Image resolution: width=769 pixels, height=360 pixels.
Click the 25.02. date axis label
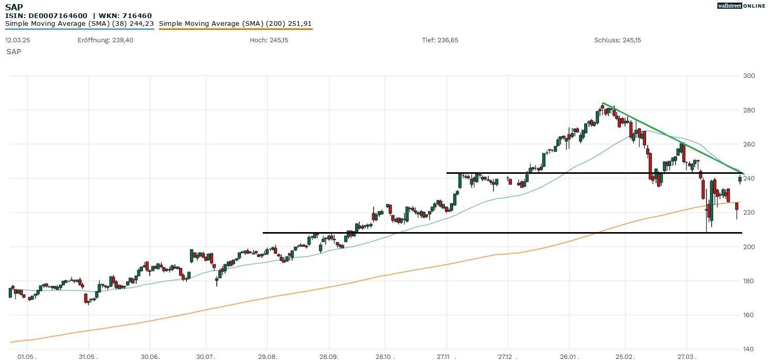tap(626, 356)
